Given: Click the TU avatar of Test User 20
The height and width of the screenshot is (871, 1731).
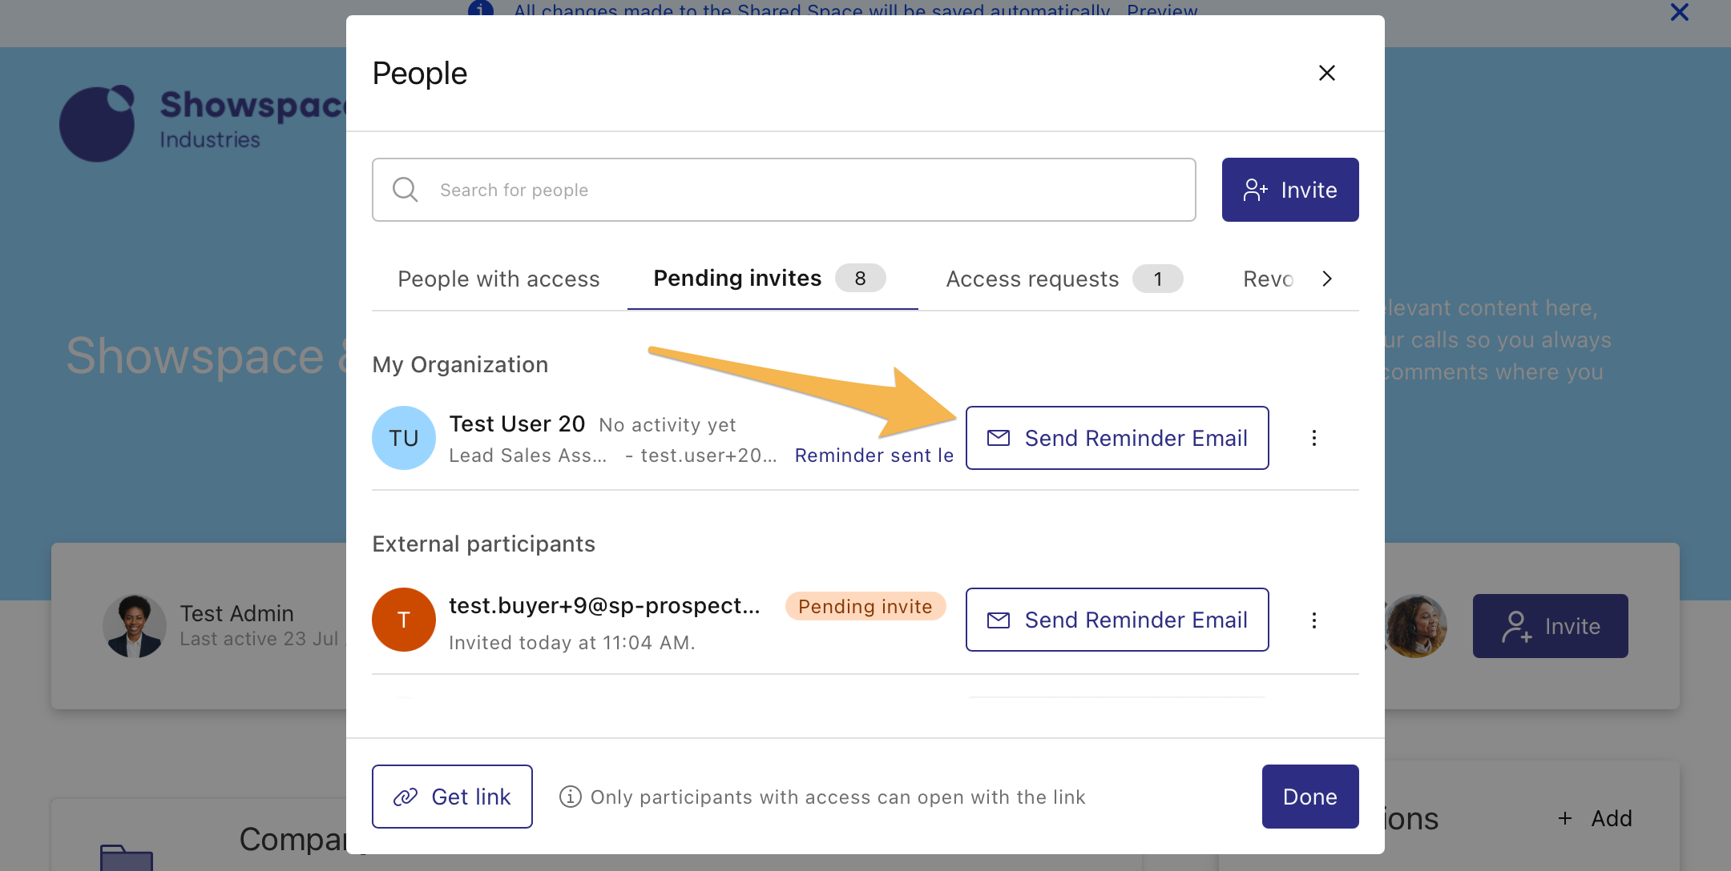Looking at the screenshot, I should pyautogui.click(x=404, y=438).
